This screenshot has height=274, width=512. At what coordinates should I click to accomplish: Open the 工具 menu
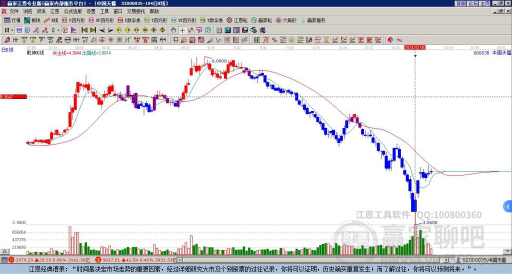point(104,11)
